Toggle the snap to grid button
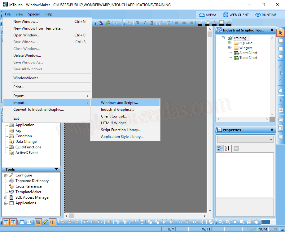The image size is (285, 232). pyautogui.click(x=38, y=222)
